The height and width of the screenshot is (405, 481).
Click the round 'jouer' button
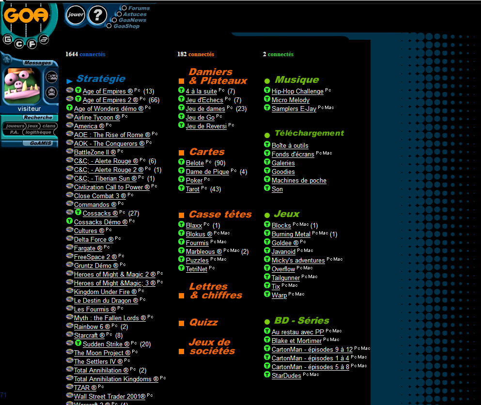pos(76,15)
